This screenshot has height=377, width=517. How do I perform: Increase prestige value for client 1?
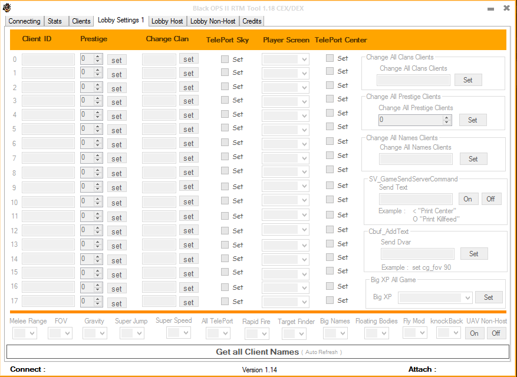point(98,70)
